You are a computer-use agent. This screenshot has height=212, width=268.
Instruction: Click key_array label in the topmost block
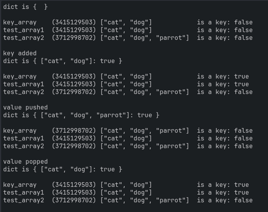pyautogui.click(x=20, y=22)
